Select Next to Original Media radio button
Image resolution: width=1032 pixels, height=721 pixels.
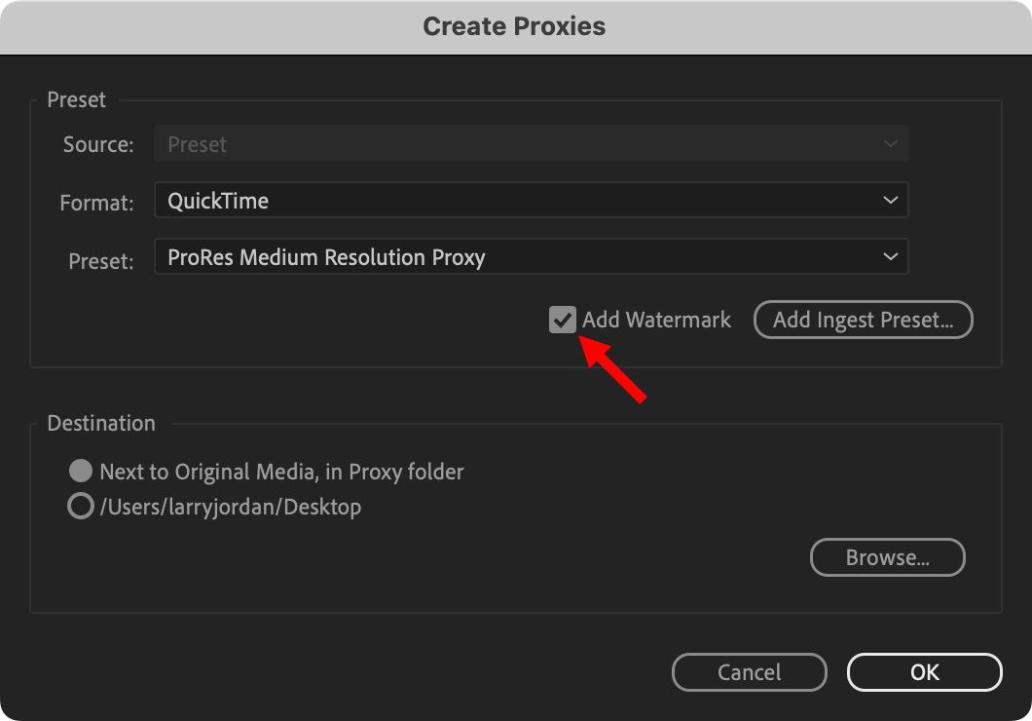point(80,471)
